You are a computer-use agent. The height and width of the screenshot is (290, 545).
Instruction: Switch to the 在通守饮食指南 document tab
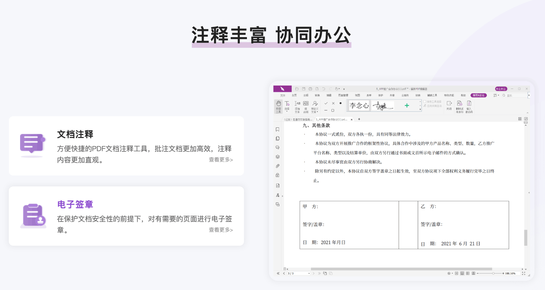[x=298, y=120]
